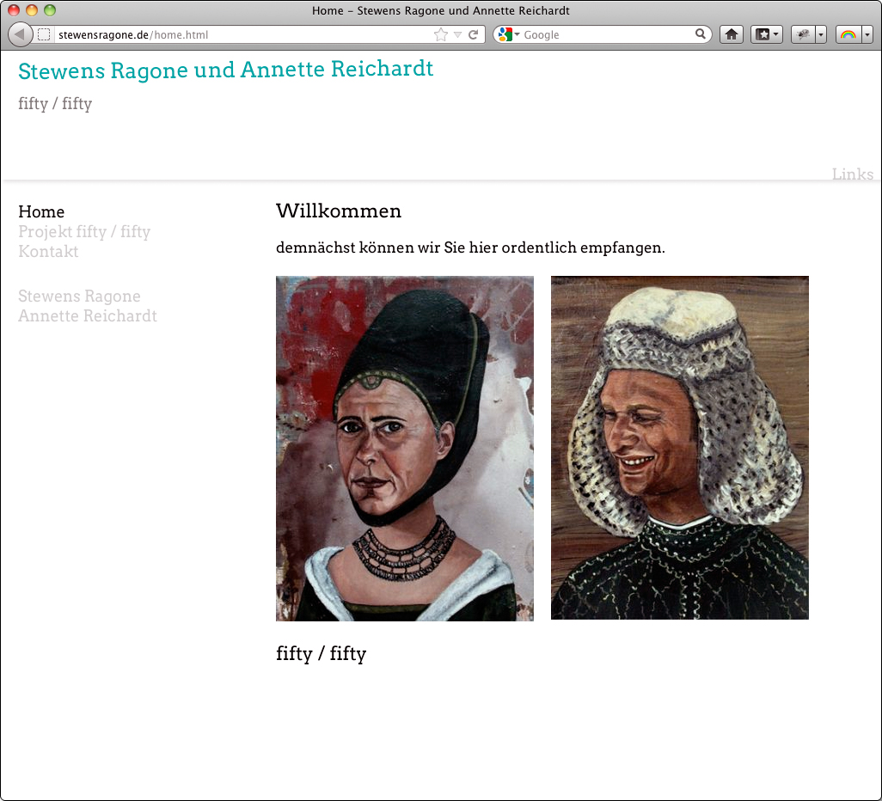882x801 pixels.
Task: Open the bookmarks button dropdown arrow
Action: pyautogui.click(x=775, y=34)
